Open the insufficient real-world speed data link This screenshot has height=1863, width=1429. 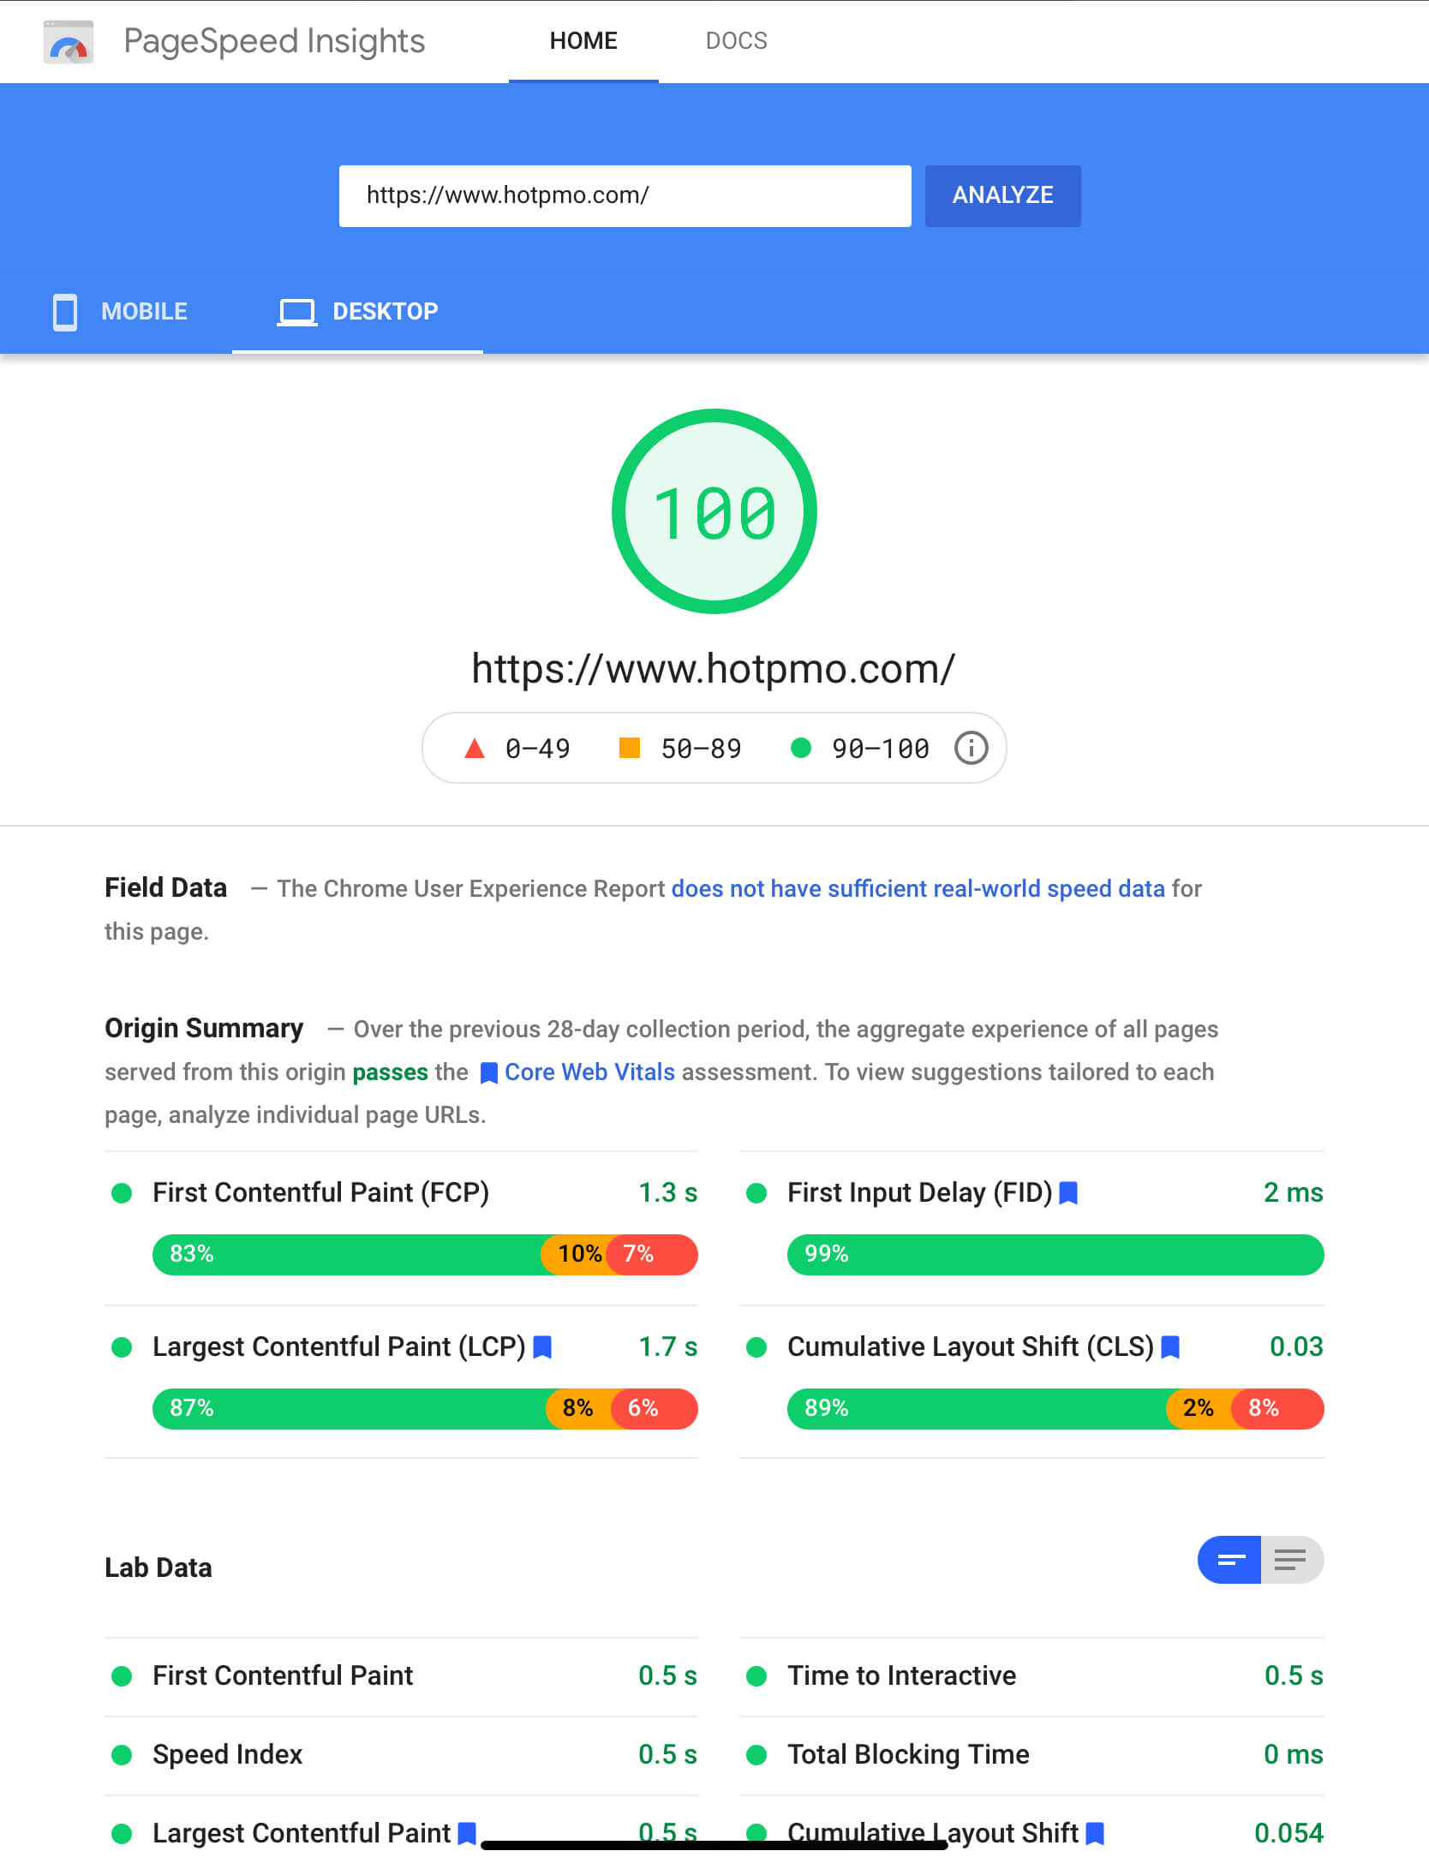(x=918, y=888)
